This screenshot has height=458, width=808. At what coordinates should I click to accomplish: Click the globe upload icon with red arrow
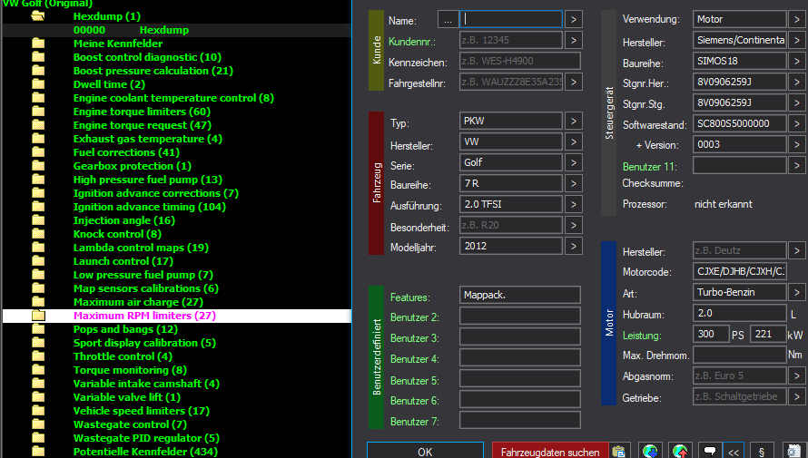coord(680,452)
